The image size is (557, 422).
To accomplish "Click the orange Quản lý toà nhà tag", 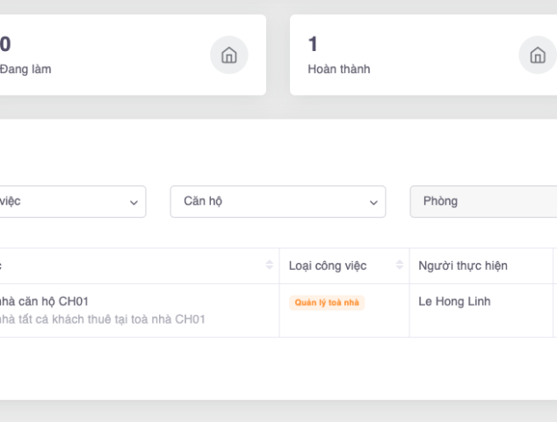I will [x=327, y=302].
